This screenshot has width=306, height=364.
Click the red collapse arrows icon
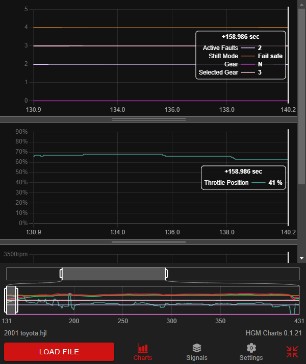click(x=292, y=352)
